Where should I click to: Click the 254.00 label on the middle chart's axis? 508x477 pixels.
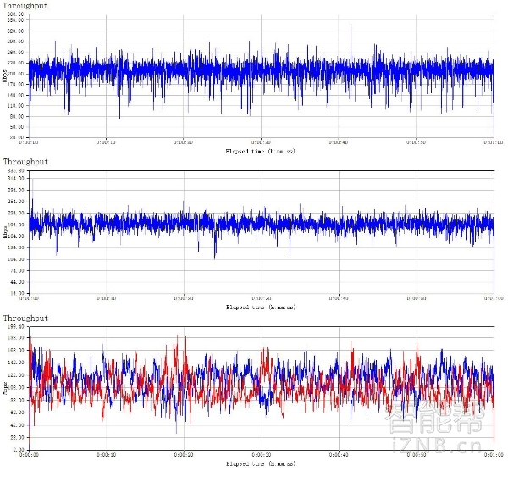pyautogui.click(x=15, y=202)
